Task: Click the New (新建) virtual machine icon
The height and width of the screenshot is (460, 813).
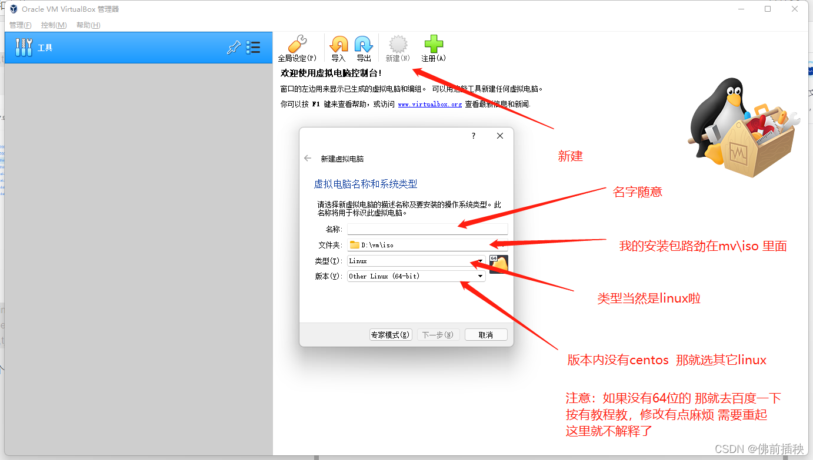Action: pos(398,48)
